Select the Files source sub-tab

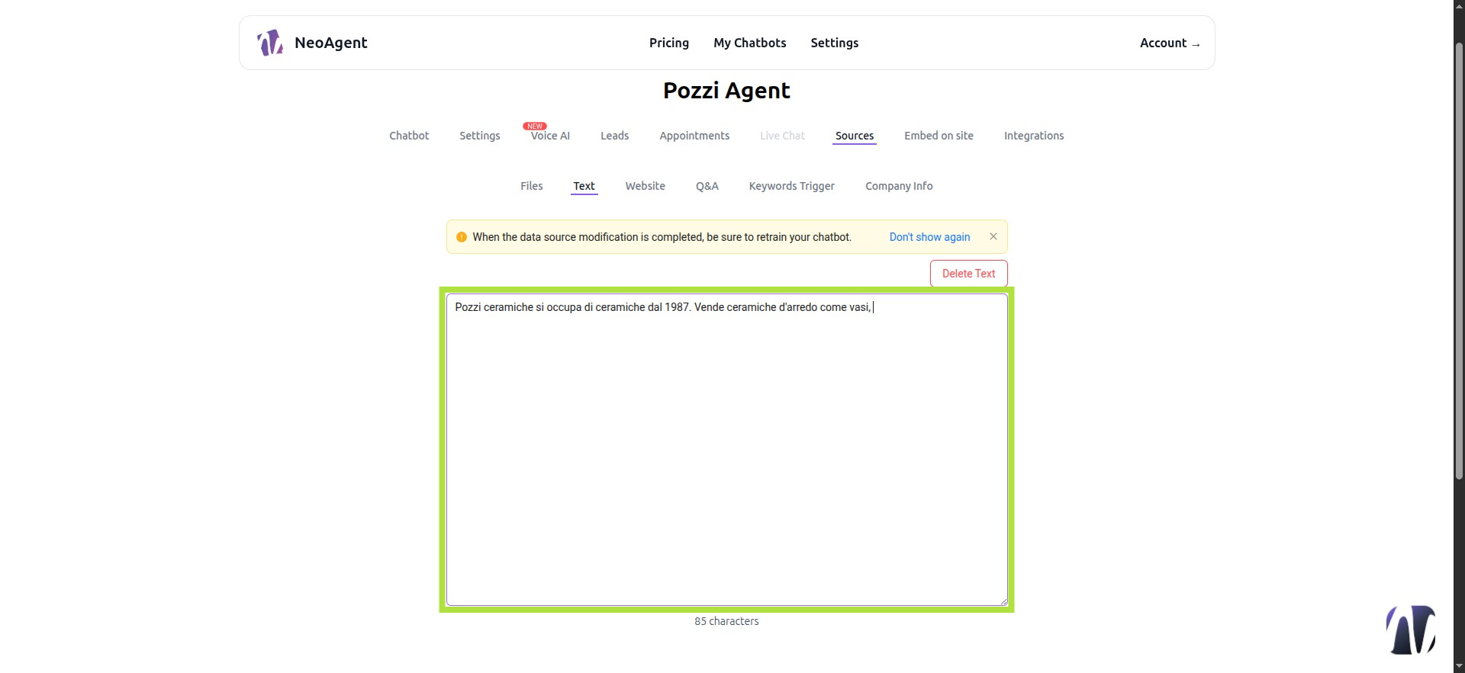click(x=532, y=186)
